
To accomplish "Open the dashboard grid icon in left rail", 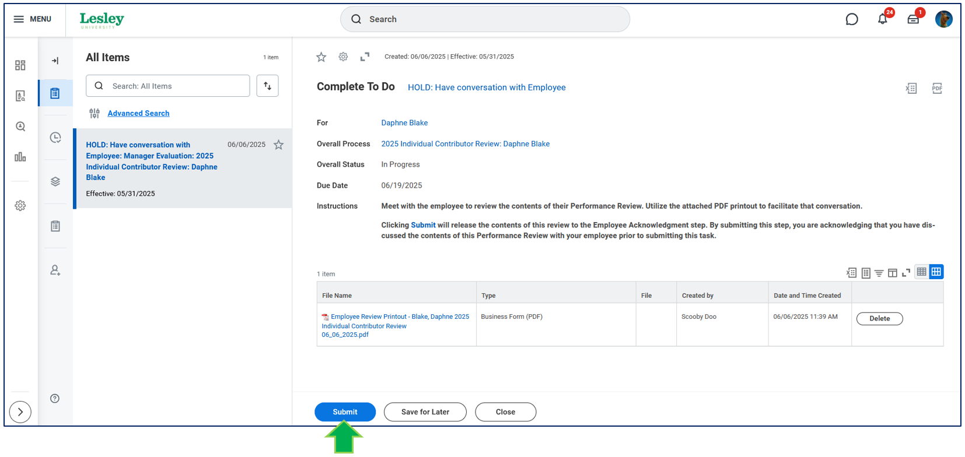I will (20, 65).
